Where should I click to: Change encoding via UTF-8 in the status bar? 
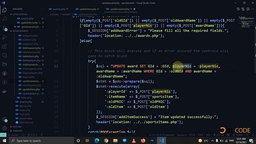coord(192,135)
